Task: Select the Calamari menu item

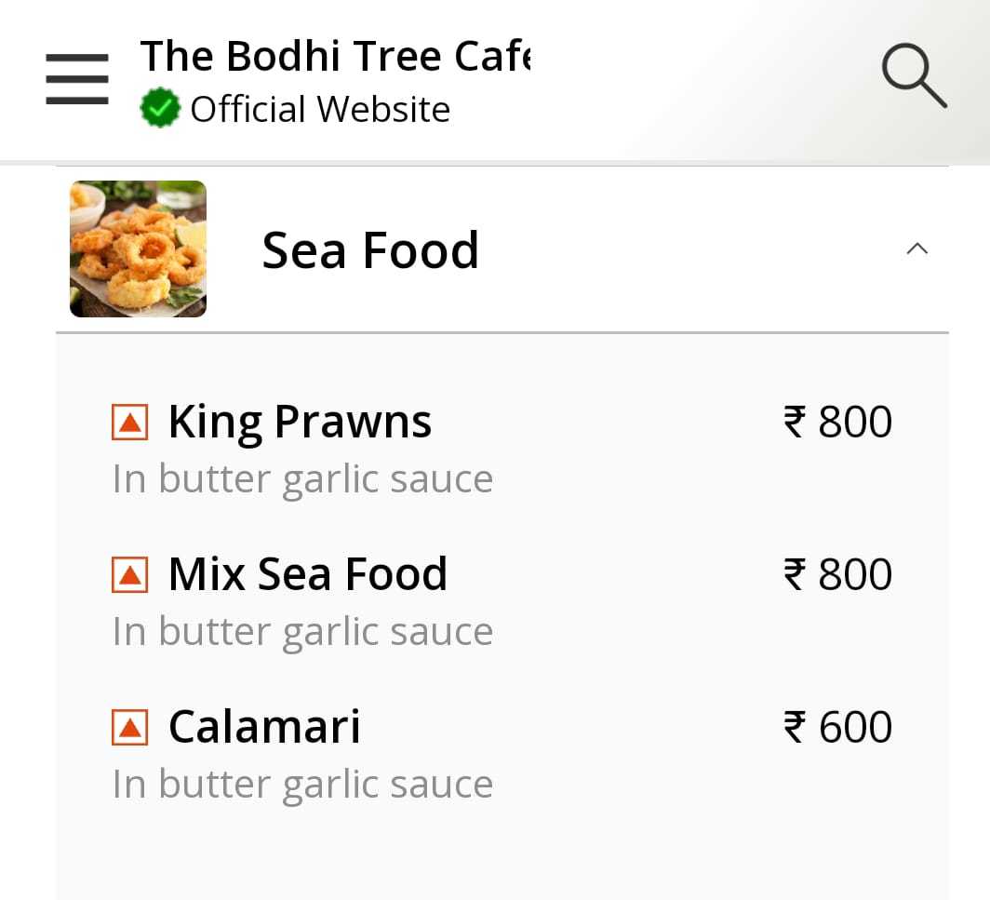Action: (x=263, y=727)
